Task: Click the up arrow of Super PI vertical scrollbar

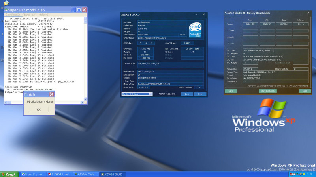Action: 85,18
